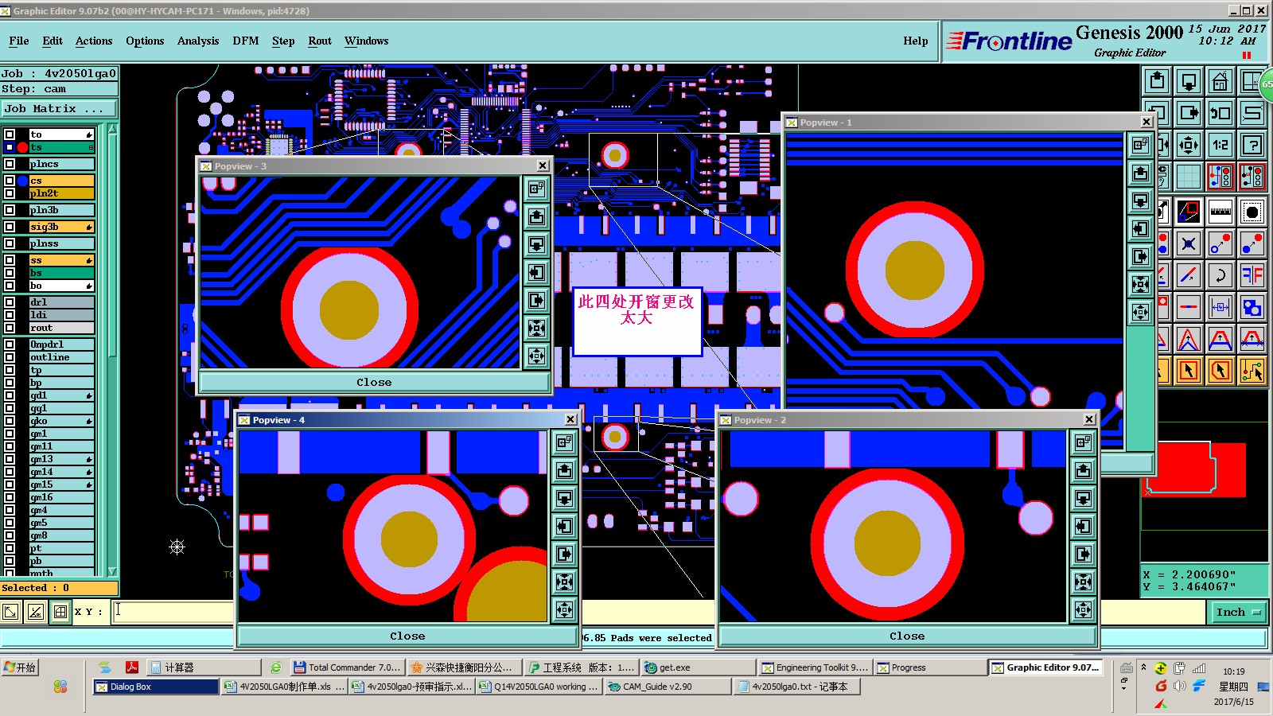The height and width of the screenshot is (716, 1273).
Task: Click the mirror F tool icon
Action: tap(1252, 275)
